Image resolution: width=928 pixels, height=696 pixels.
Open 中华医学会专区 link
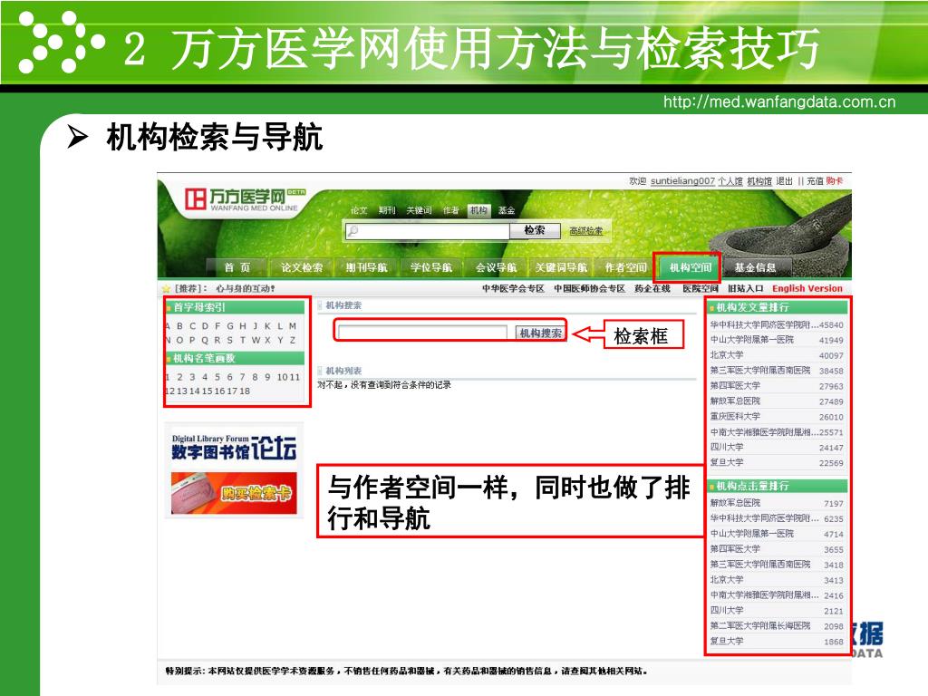pyautogui.click(x=513, y=289)
